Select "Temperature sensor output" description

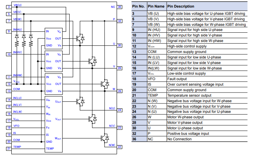tap(189, 96)
